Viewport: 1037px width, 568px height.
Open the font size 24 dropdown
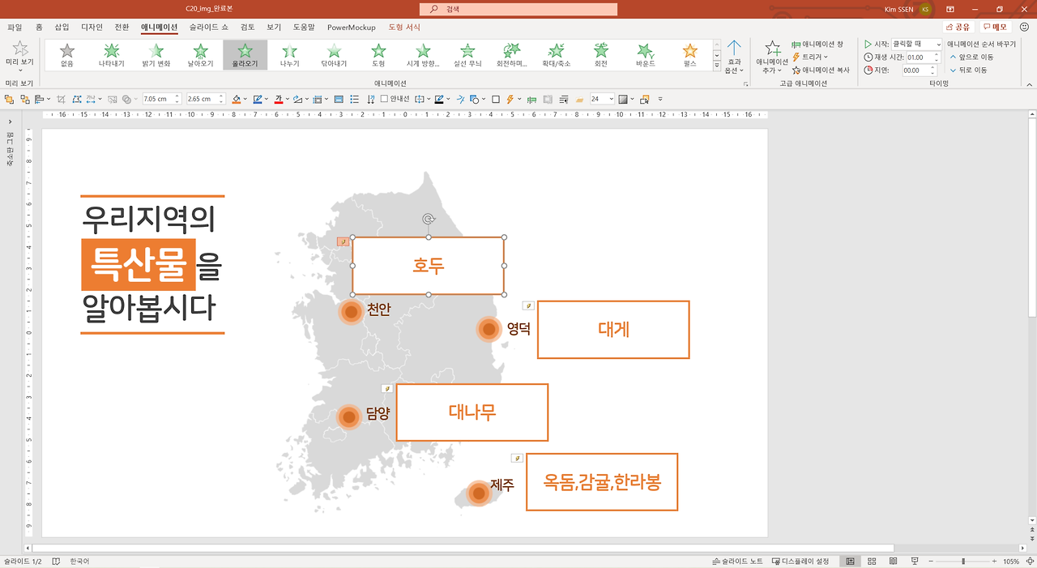point(611,99)
